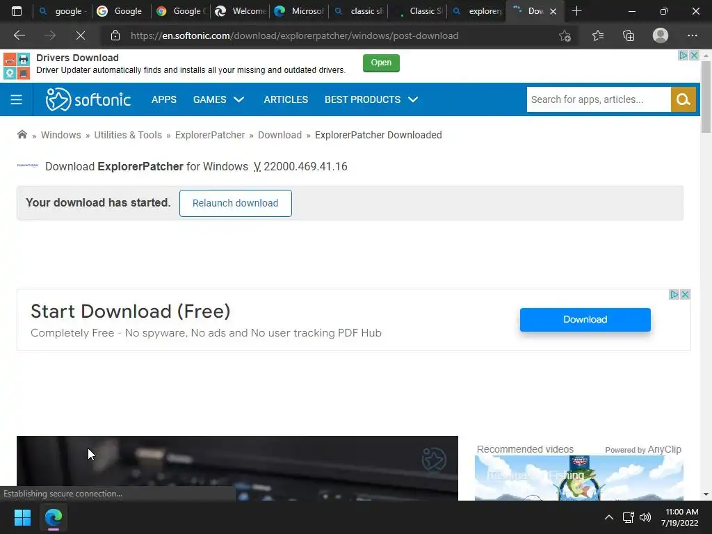Open network status tray icon
The width and height of the screenshot is (712, 534).
point(629,517)
